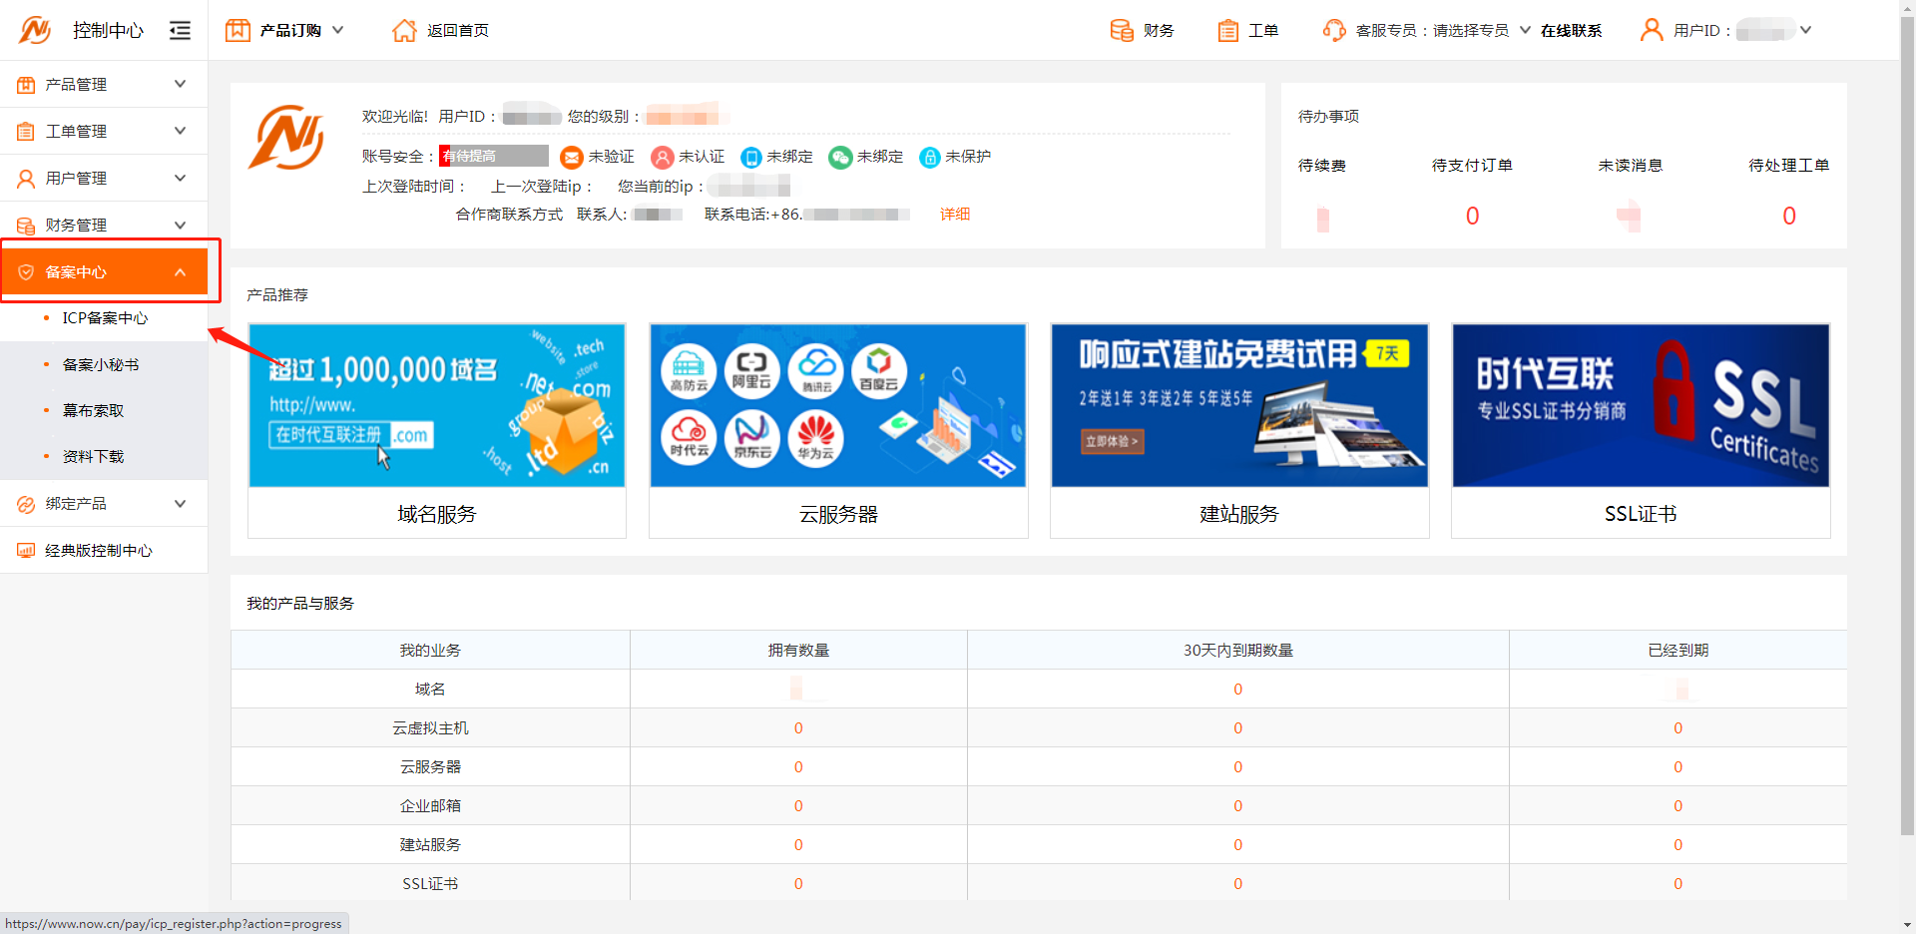The width and height of the screenshot is (1916, 934).
Task: Click the 有待提高 account security bar
Action: coord(494,157)
